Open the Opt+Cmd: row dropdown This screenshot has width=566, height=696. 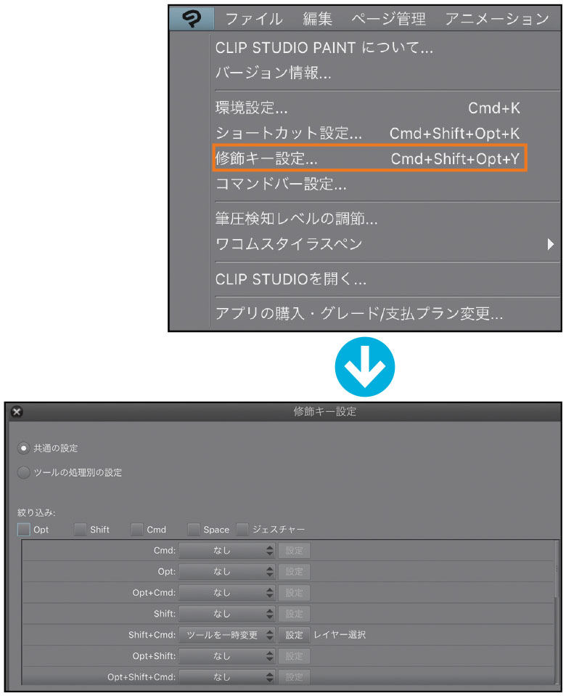pos(227,593)
